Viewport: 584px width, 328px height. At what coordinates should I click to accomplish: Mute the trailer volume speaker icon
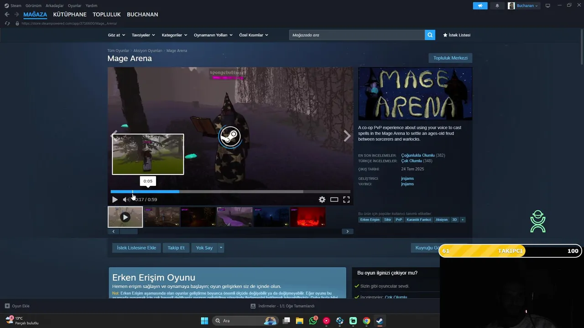click(x=126, y=200)
